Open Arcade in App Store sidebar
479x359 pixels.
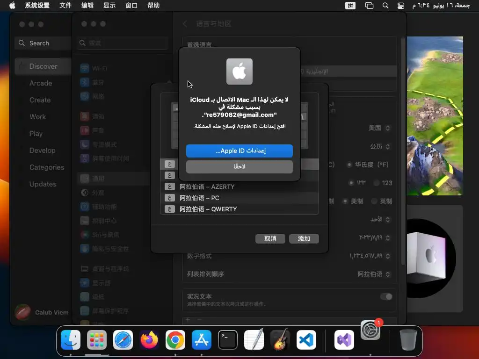click(x=41, y=83)
